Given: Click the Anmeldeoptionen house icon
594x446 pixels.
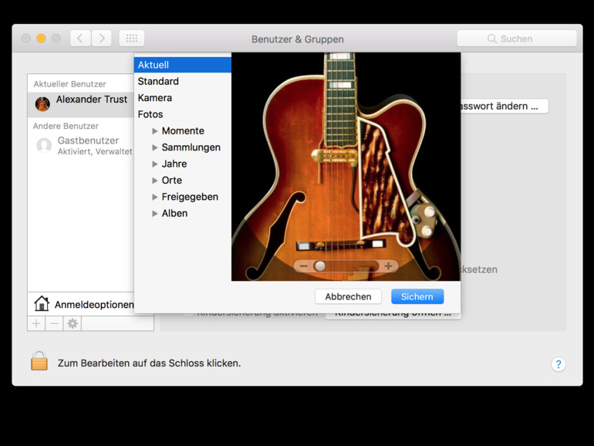Looking at the screenshot, I should [x=42, y=303].
